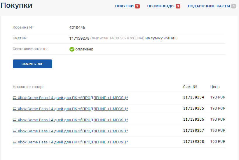Click the total 950 RUB amount
The width and height of the screenshot is (239, 160).
click(170, 38)
